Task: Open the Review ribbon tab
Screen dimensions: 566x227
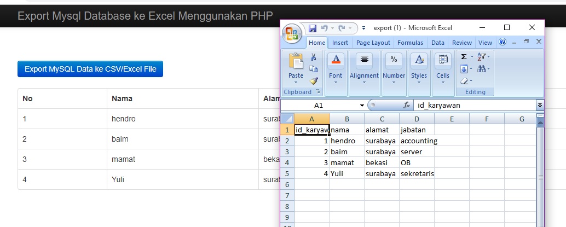Action: pos(462,43)
